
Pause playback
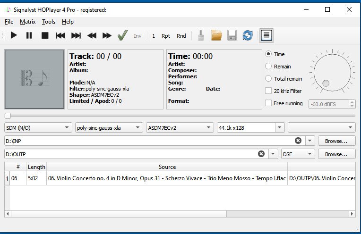[29, 35]
